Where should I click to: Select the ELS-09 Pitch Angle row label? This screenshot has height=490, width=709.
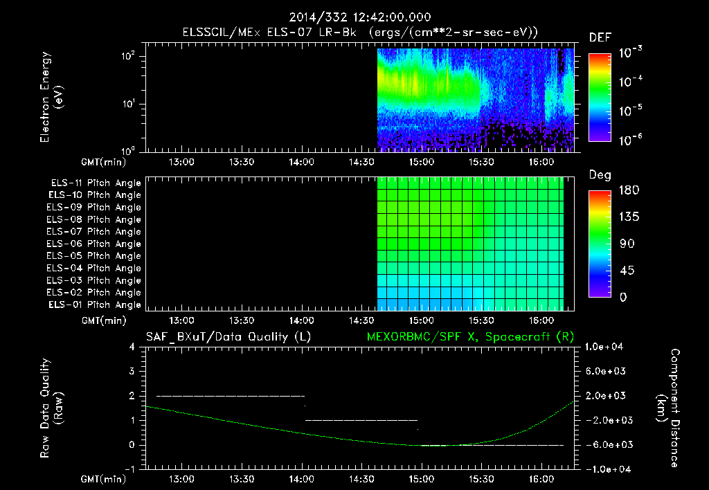(93, 208)
